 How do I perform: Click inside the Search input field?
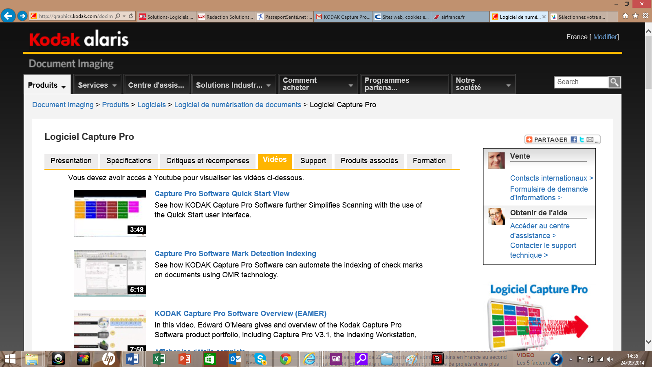tap(582, 82)
